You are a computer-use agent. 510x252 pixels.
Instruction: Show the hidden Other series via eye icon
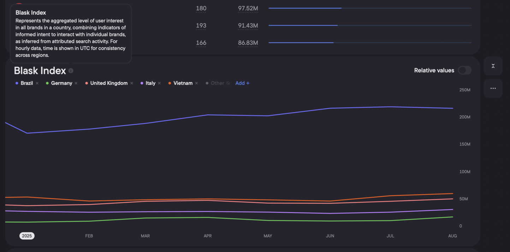tap(228, 83)
